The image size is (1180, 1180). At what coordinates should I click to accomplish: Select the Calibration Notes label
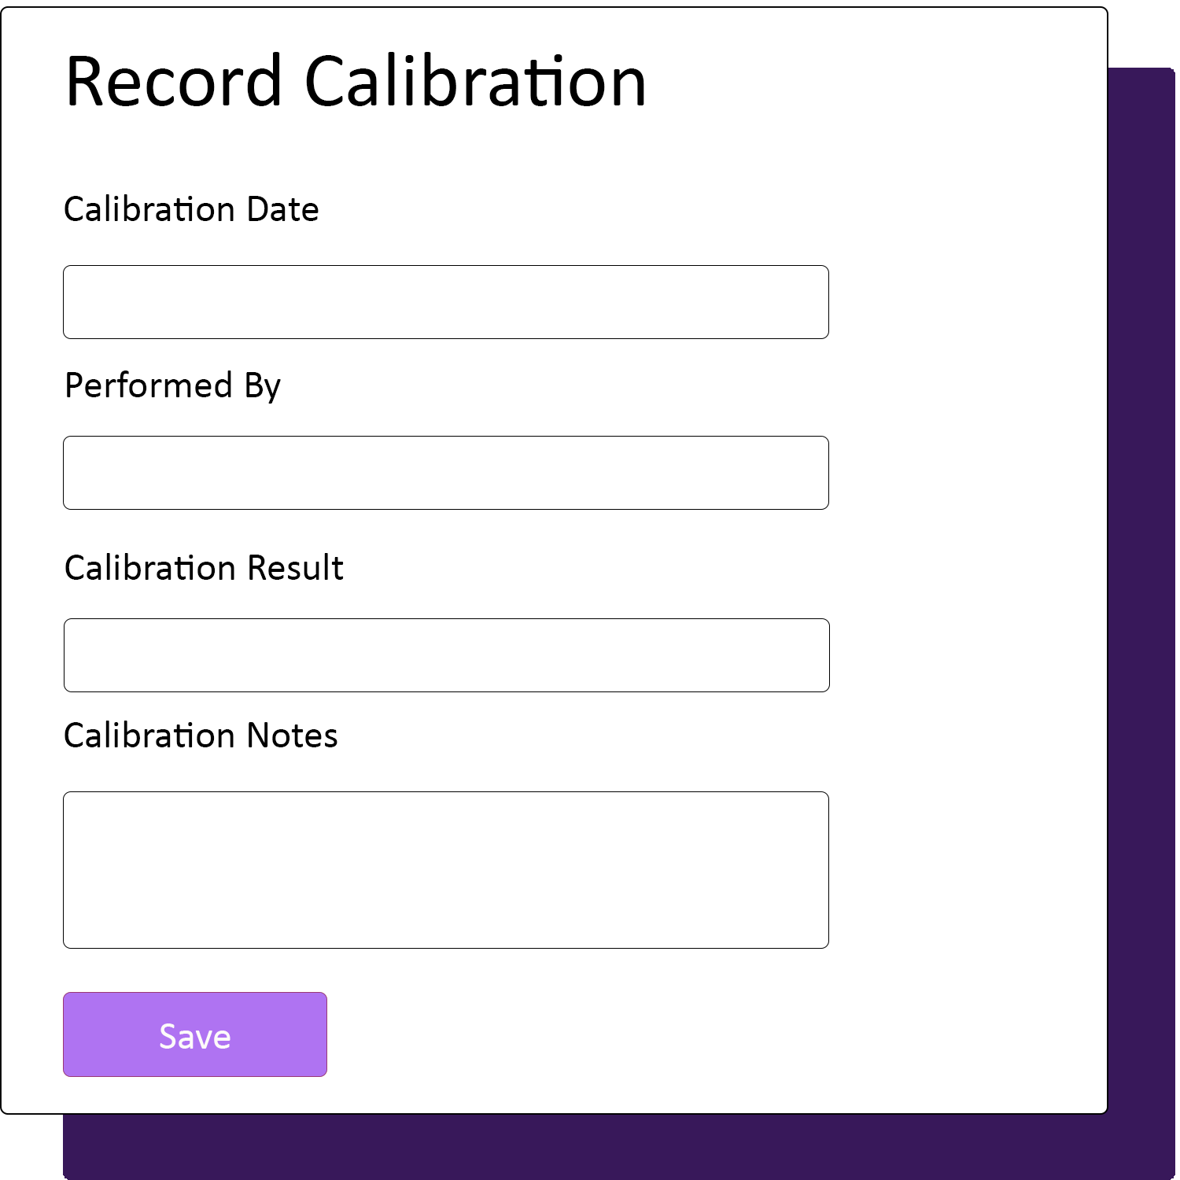point(201,735)
